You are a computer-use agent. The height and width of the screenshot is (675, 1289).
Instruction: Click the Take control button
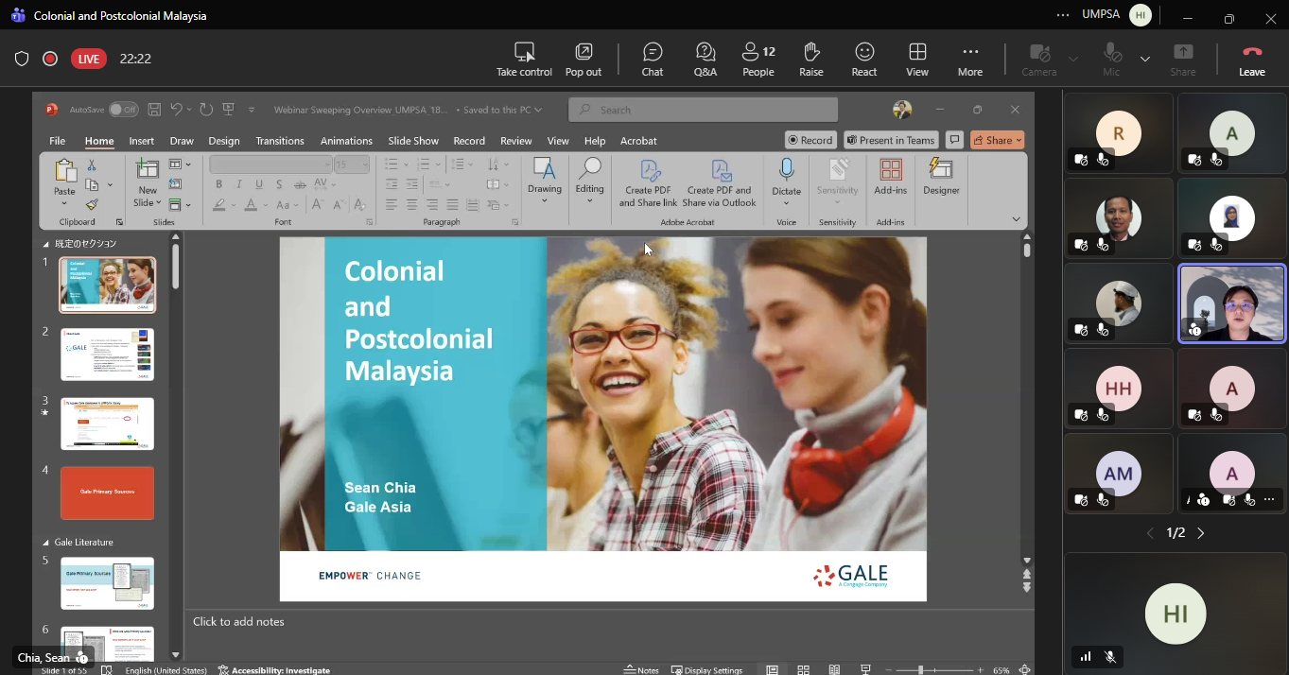[524, 59]
